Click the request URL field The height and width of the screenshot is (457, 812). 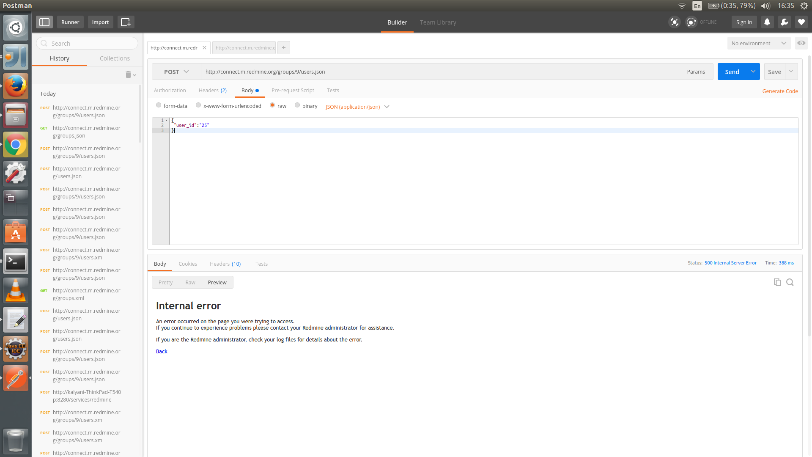tap(440, 72)
